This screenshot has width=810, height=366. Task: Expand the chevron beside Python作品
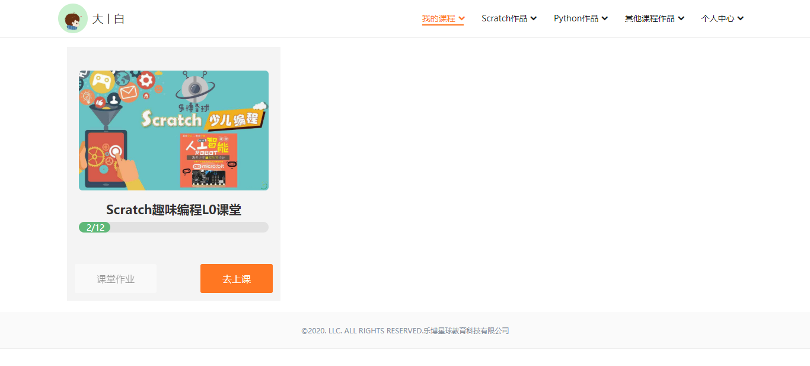tap(605, 18)
